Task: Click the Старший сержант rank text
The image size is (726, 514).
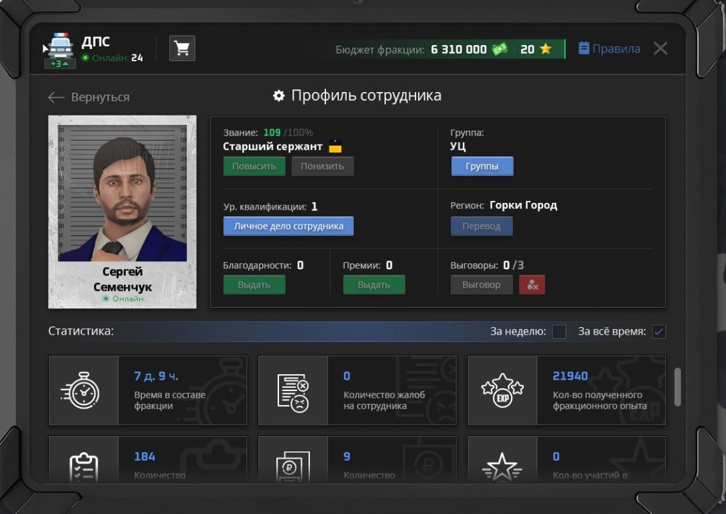Action: pos(272,146)
